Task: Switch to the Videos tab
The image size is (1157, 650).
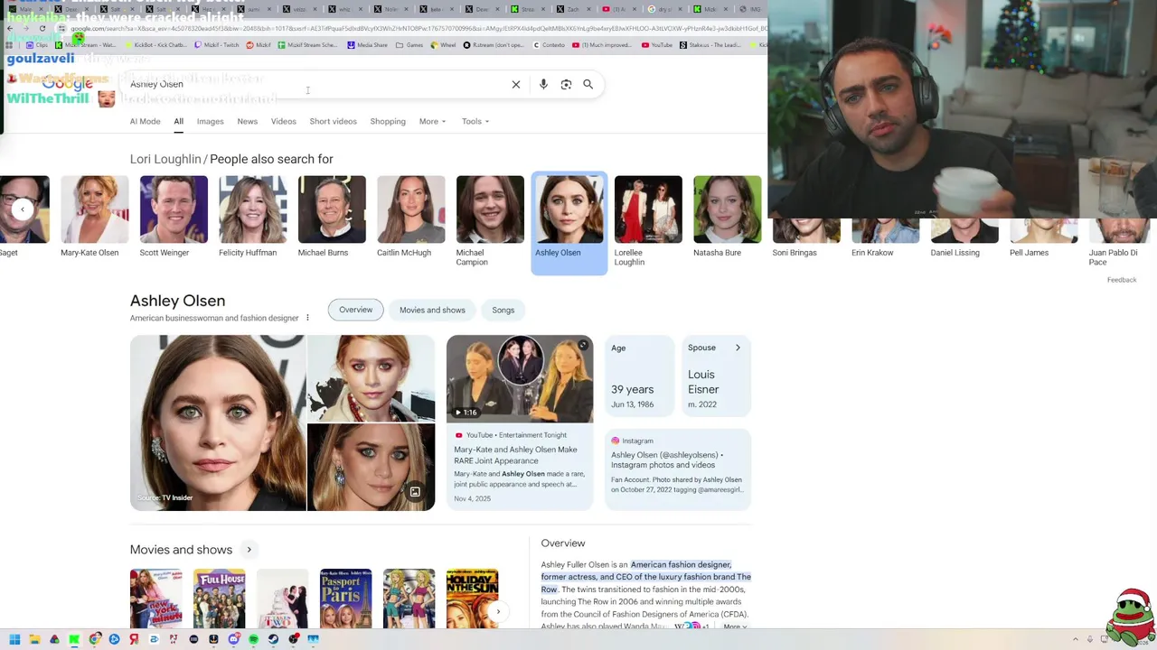Action: [x=283, y=121]
